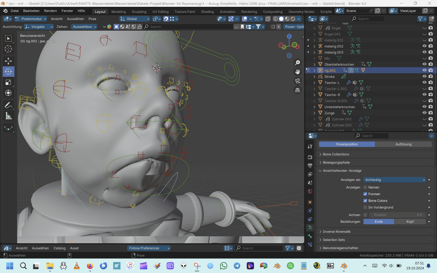Expand the Inverse Kinematik panel

(x=337, y=232)
